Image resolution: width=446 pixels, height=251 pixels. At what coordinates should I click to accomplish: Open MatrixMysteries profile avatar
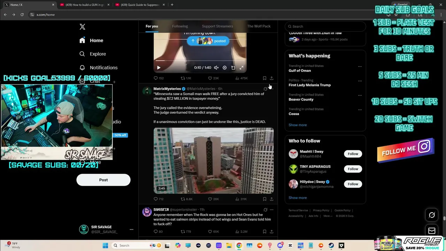147,91
